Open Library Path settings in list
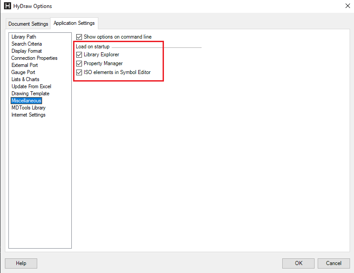This screenshot has height=273, width=354. 24,37
